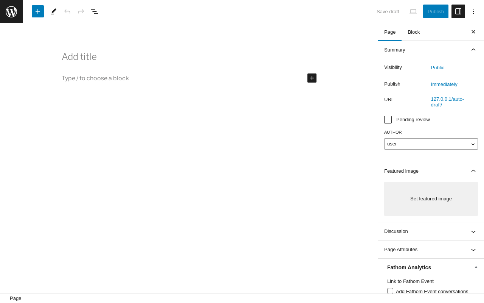Switch to the Page tab
Image resolution: width=484 pixels, height=303 pixels.
pyautogui.click(x=390, y=32)
